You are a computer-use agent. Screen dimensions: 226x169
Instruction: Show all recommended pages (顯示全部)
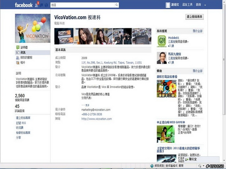[198, 31]
